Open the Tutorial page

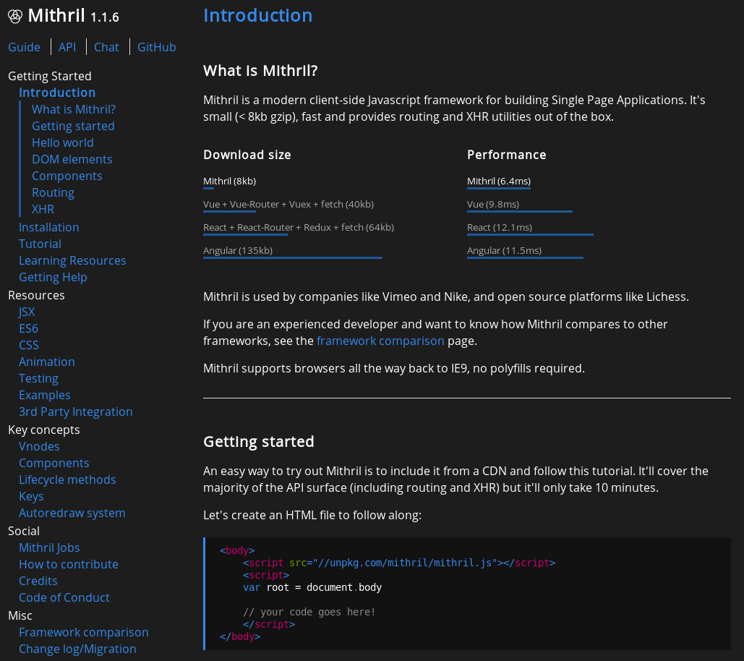point(40,244)
